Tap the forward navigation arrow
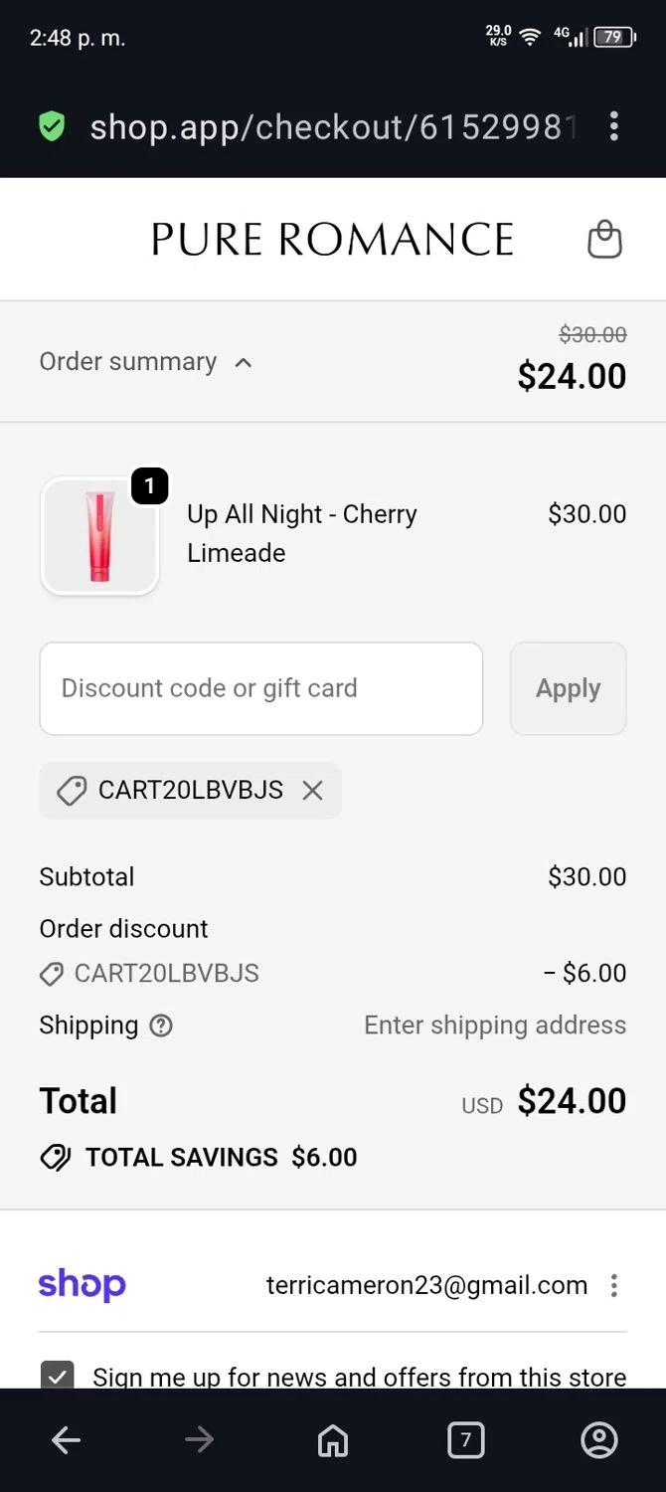666x1492 pixels. point(199,1439)
